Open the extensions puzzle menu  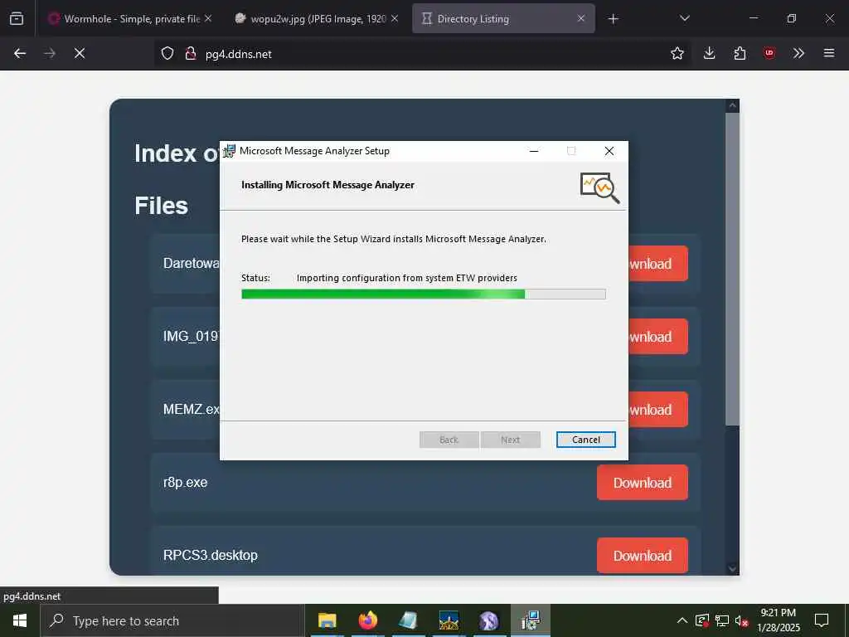tap(740, 53)
